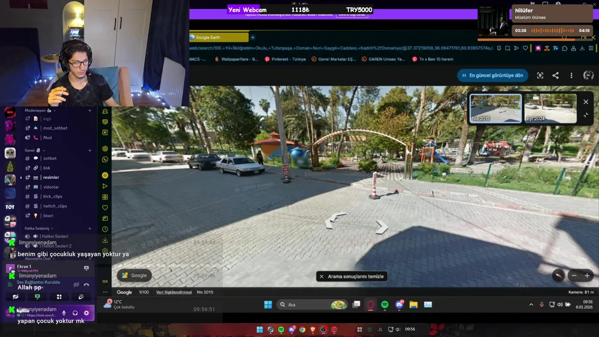Open the Pinterest - Türkiye bookmark
The image size is (599, 337).
point(285,59)
